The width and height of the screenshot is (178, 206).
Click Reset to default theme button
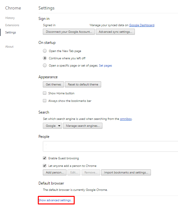(83, 85)
